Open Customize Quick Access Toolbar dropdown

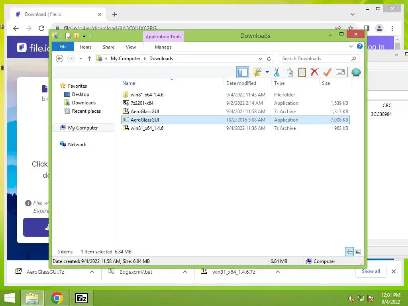point(84,36)
